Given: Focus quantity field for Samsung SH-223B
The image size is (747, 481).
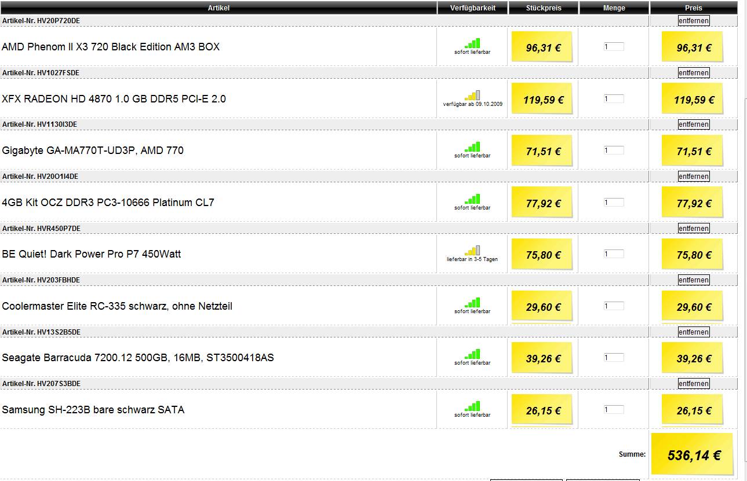Looking at the screenshot, I should pyautogui.click(x=614, y=410).
